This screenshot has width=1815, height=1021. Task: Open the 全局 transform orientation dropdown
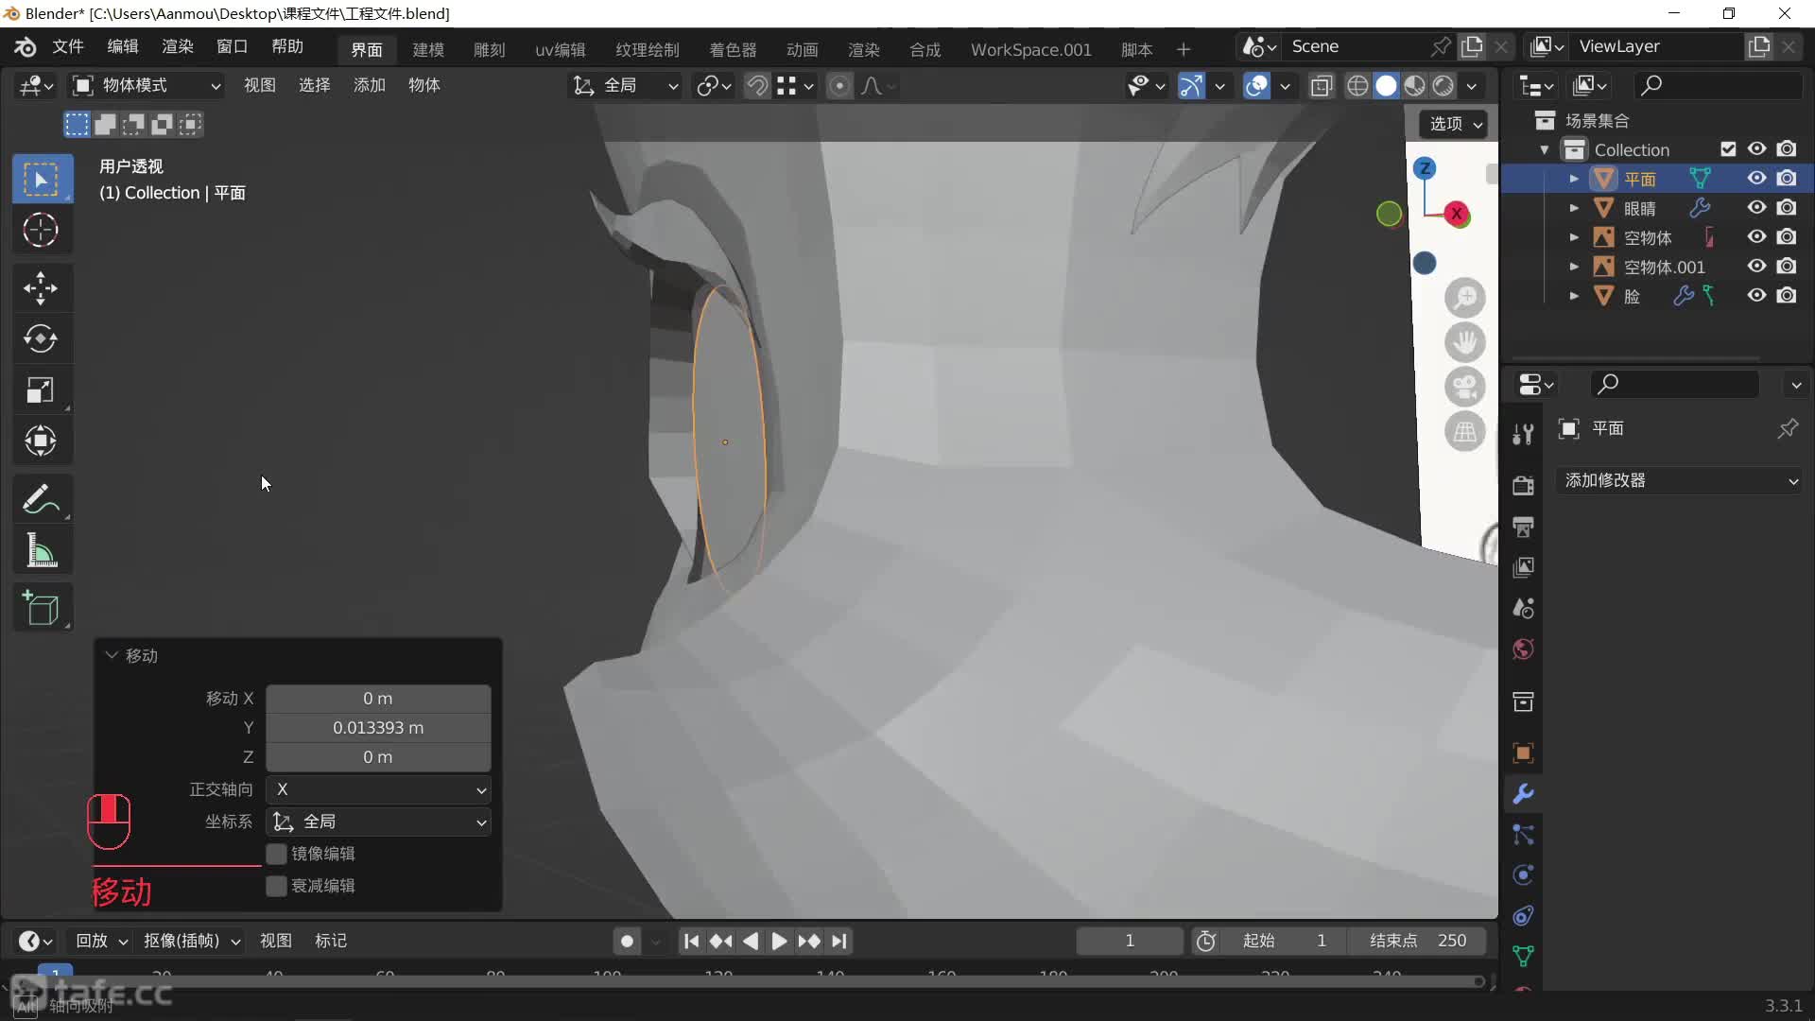pos(626,86)
